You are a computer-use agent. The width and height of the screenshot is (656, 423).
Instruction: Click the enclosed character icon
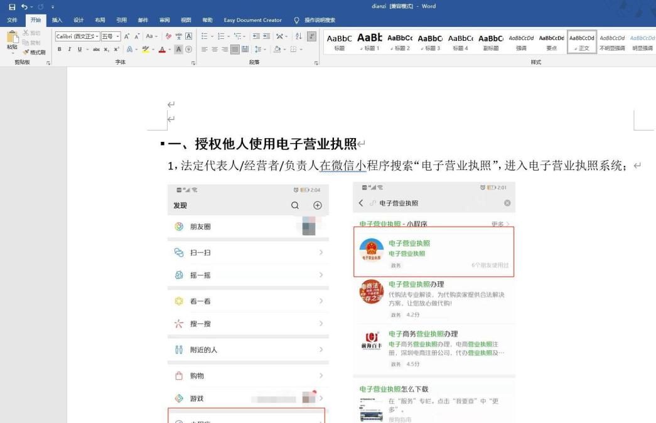[x=189, y=50]
